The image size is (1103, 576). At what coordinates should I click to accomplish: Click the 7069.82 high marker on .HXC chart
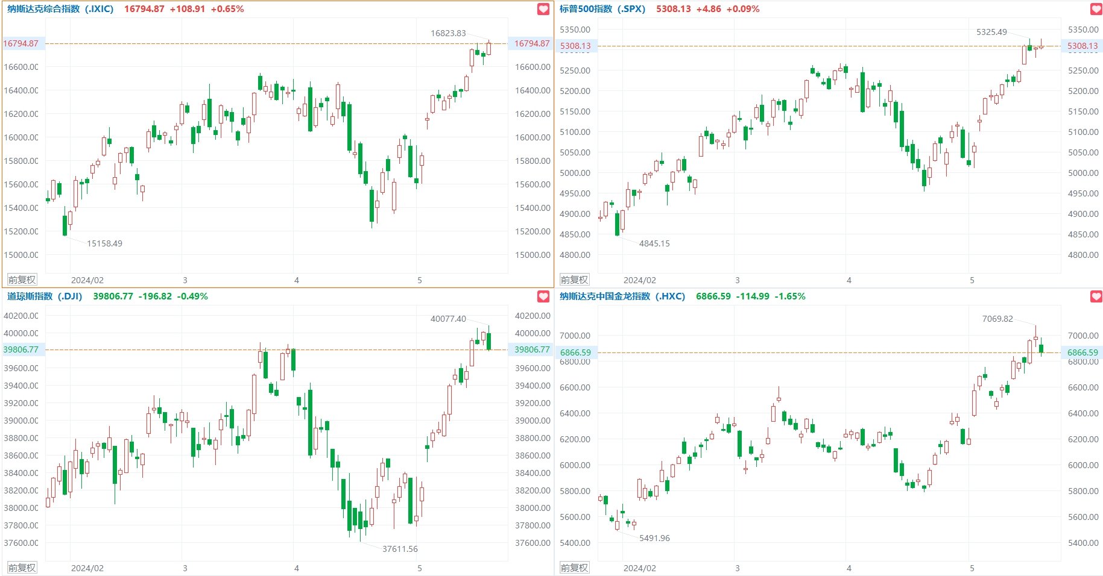point(997,319)
